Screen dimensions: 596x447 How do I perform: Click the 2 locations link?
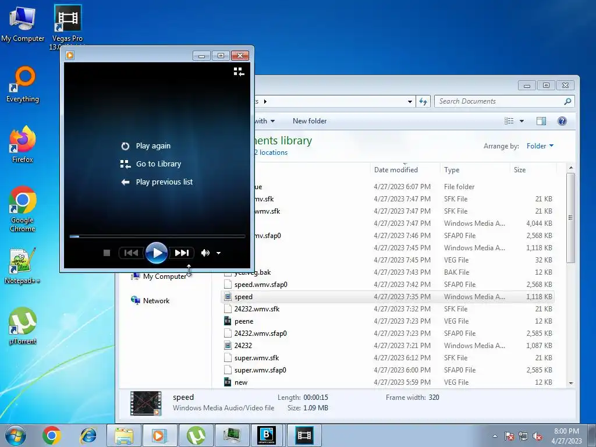271,152
